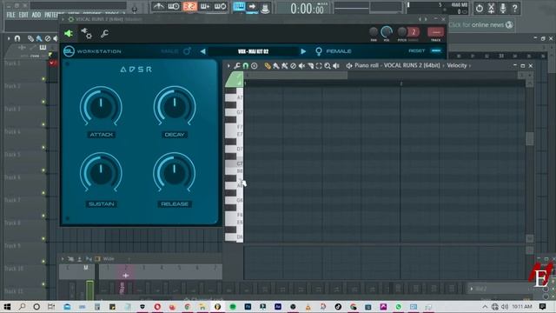Toggle the wait for input recording icon
Viewport: 556px width, 313px height.
click(174, 6)
